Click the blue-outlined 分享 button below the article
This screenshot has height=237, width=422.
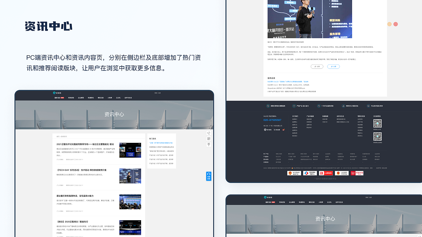(x=333, y=66)
